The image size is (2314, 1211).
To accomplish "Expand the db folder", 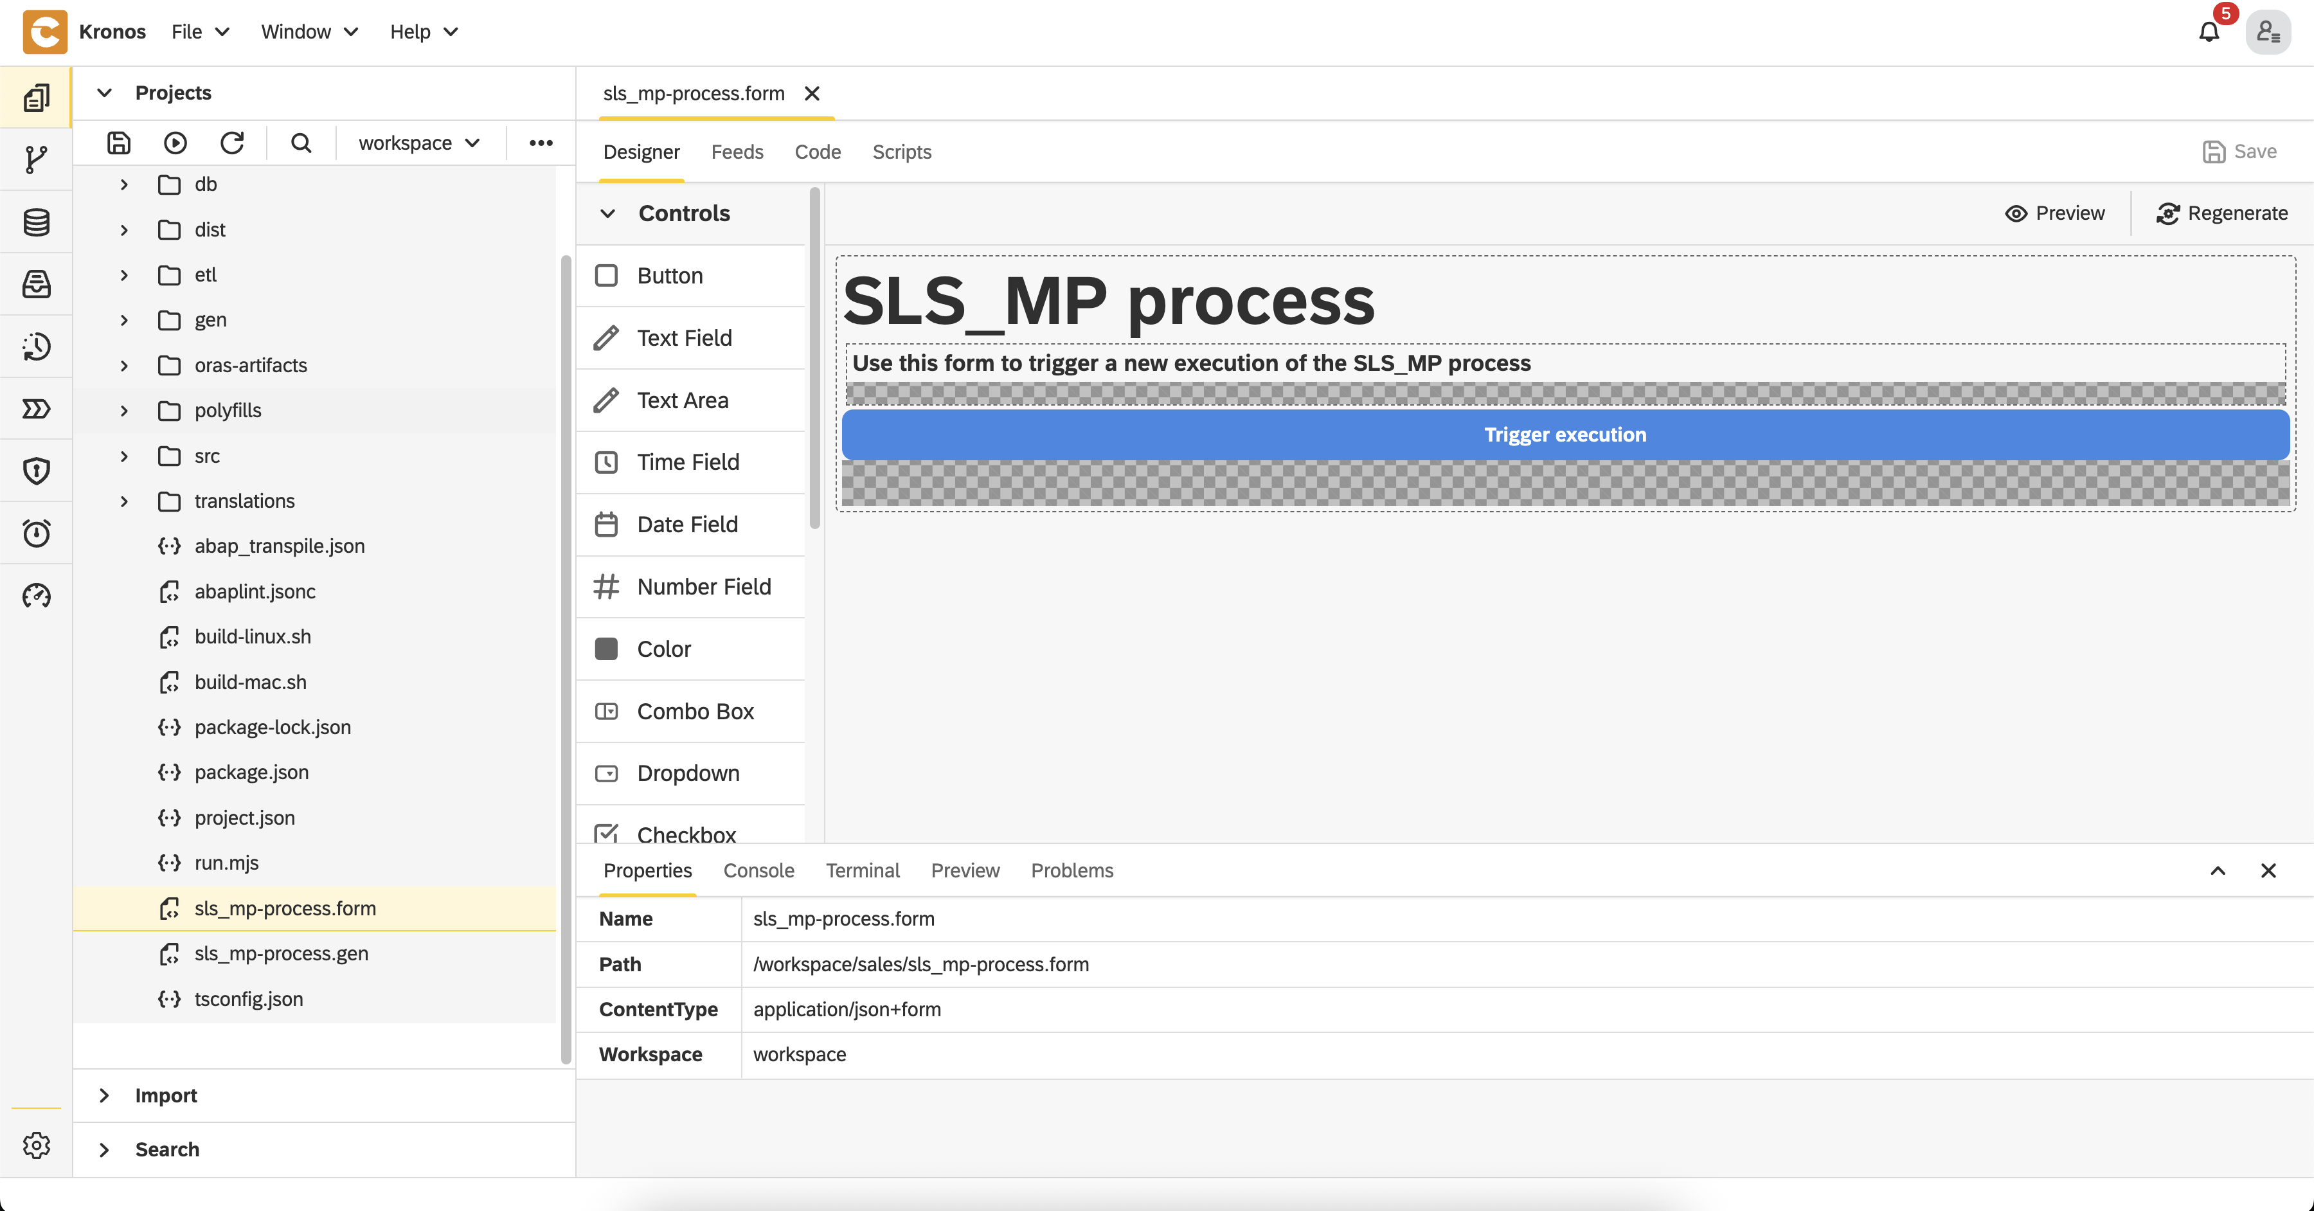I will [124, 184].
